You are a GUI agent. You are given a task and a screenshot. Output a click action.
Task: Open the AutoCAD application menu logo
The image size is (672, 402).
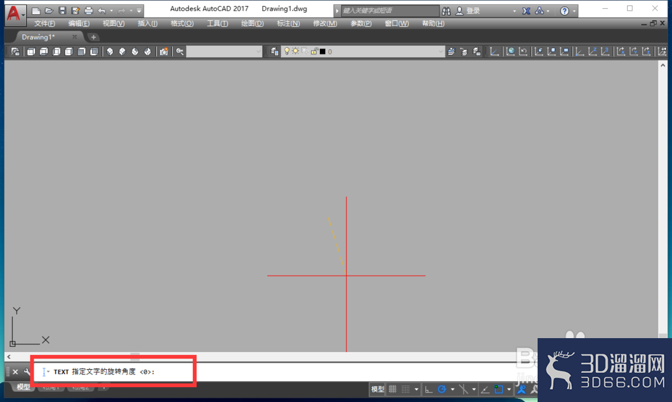coord(15,13)
